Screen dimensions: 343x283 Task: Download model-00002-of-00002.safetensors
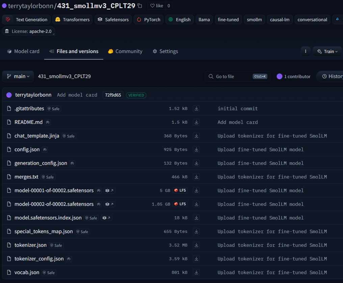click(x=196, y=204)
